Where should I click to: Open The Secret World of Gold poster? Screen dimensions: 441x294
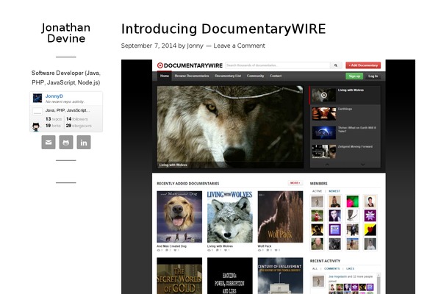[179, 276]
